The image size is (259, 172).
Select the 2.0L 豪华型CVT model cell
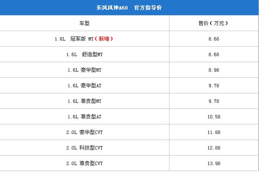tap(84, 132)
